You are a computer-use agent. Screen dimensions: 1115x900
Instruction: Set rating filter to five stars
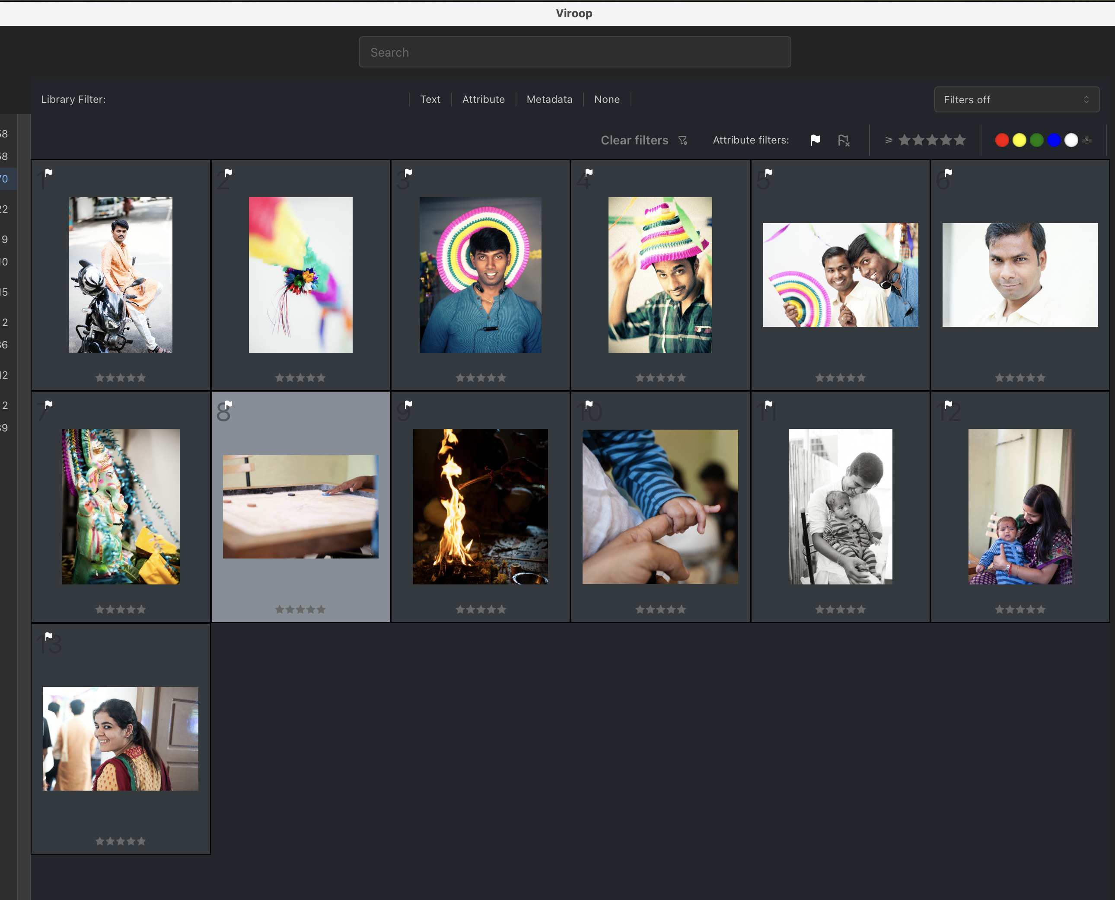tap(960, 140)
